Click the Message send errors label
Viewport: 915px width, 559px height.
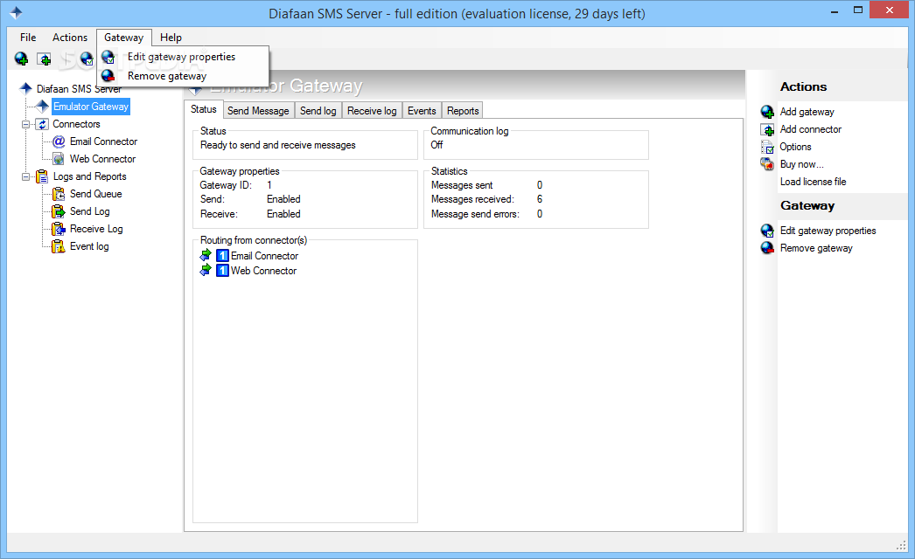[x=475, y=214]
